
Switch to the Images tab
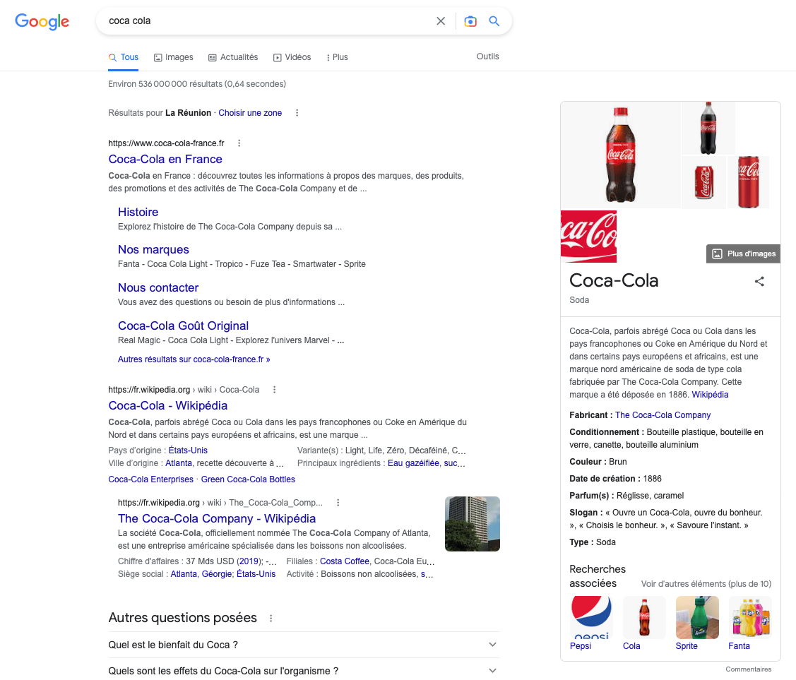(x=174, y=57)
